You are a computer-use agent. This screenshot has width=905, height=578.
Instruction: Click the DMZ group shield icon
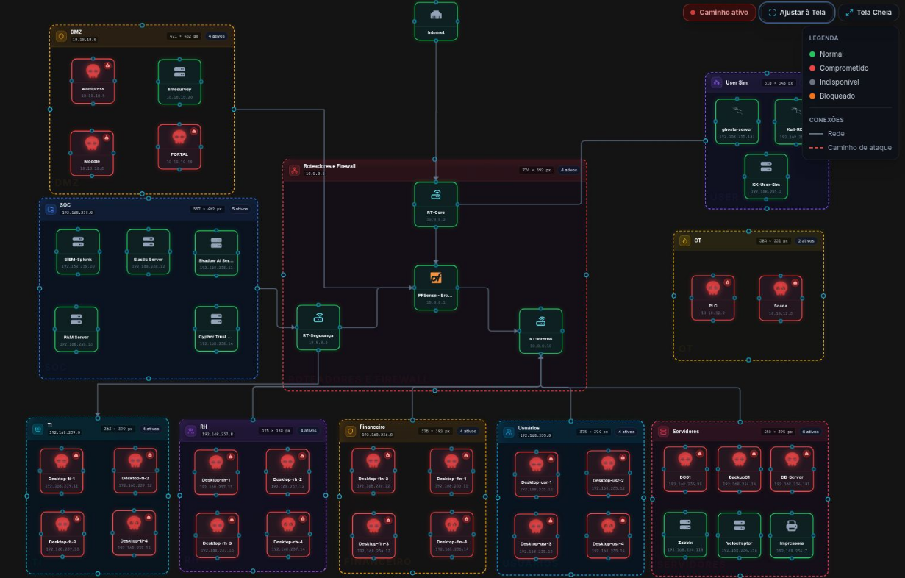[60, 35]
